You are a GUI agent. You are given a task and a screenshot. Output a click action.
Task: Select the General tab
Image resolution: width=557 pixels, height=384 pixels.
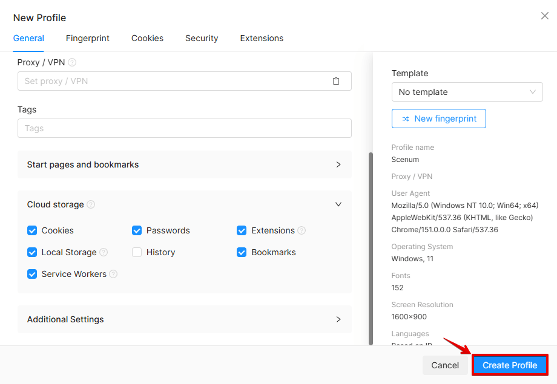[28, 38]
